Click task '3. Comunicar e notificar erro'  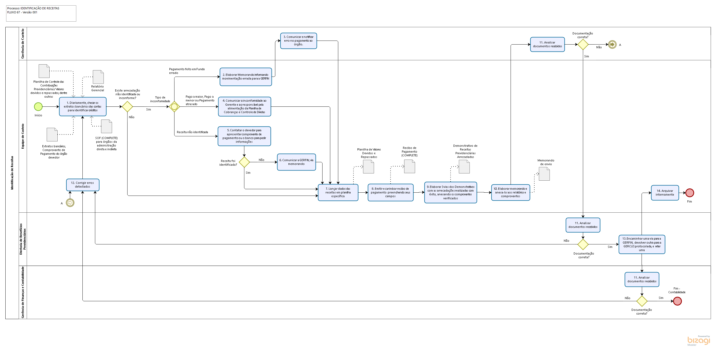299,41
